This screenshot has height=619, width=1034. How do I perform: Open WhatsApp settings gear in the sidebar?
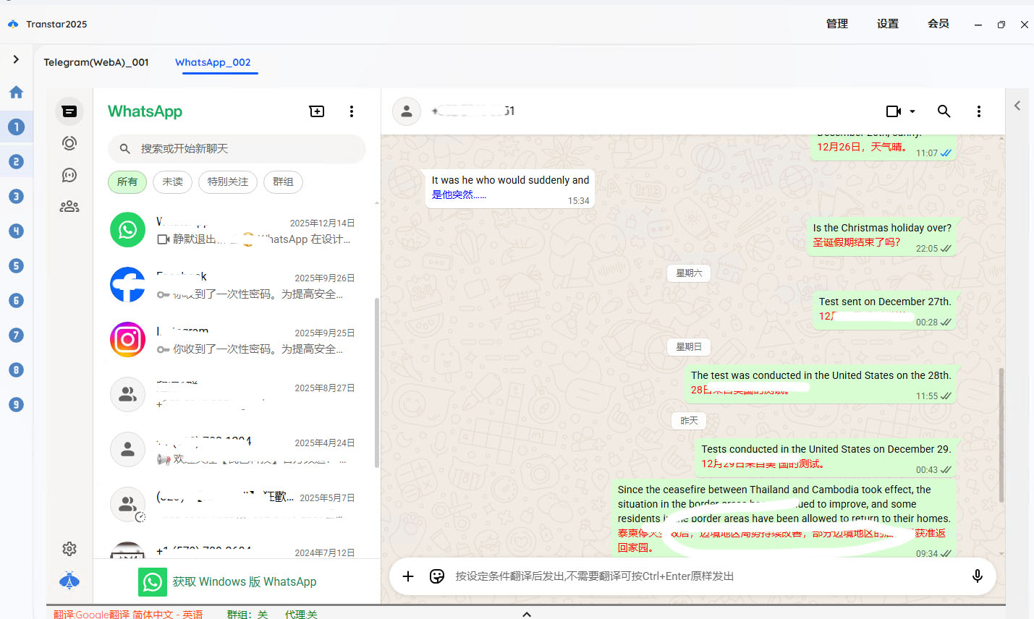pyautogui.click(x=69, y=549)
